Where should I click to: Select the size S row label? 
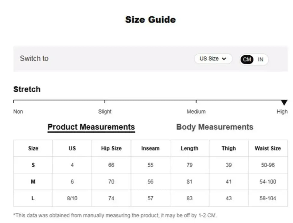(33, 165)
